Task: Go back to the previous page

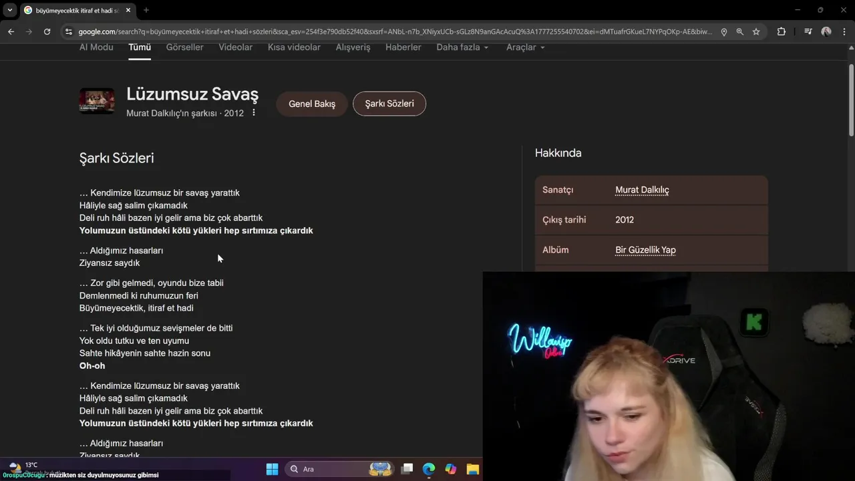Action: [x=11, y=31]
